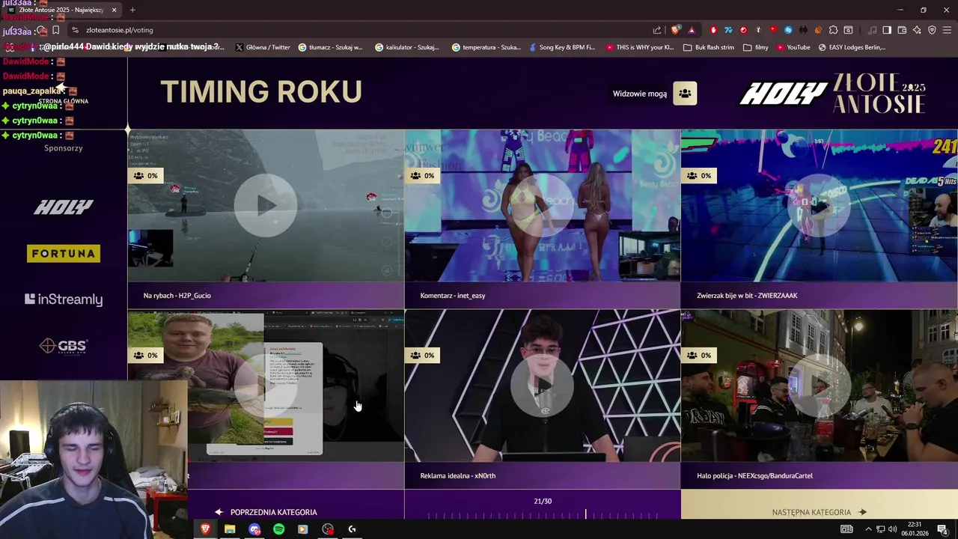The height and width of the screenshot is (539, 958).
Task: Play the Komentarz - inet_easy clip
Action: (543, 206)
